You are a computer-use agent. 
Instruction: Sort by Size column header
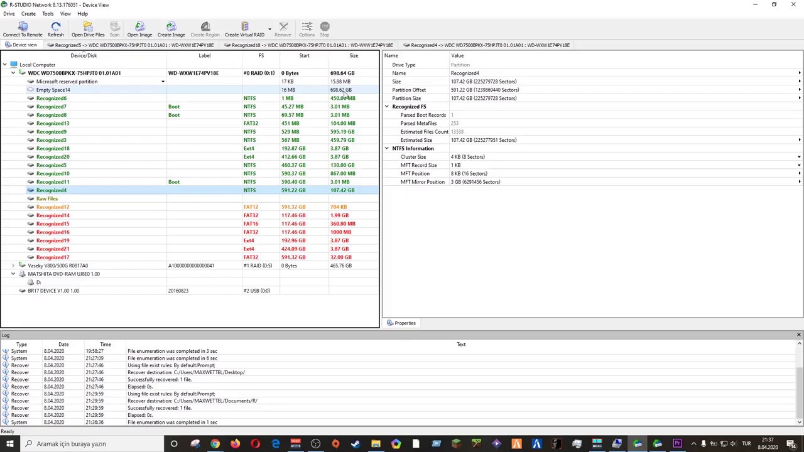tap(354, 56)
